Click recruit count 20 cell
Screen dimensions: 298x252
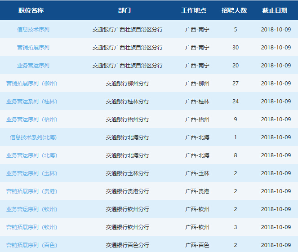pyautogui.click(x=236, y=65)
